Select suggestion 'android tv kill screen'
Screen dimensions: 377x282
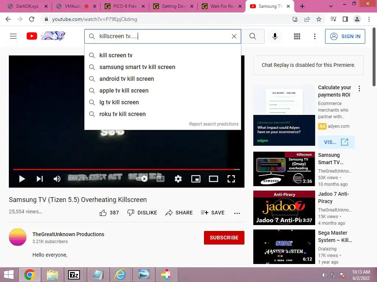point(162,79)
